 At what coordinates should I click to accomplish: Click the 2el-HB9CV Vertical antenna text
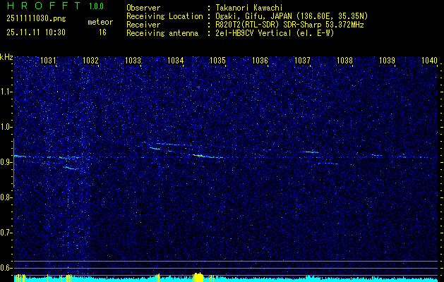pyautogui.click(x=275, y=33)
